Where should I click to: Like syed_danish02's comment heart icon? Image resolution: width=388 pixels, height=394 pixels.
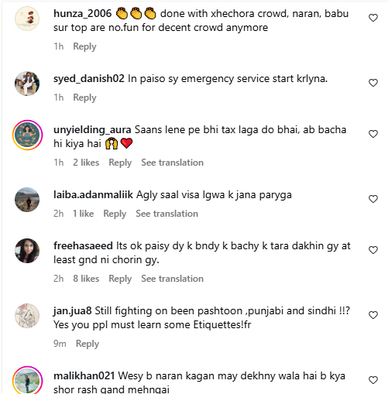(373, 83)
